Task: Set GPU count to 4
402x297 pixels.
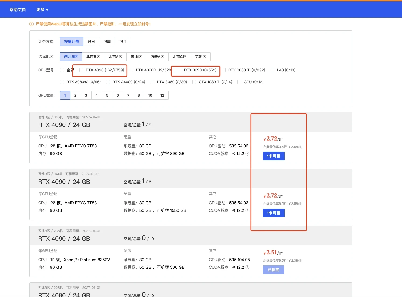Action: (x=97, y=95)
